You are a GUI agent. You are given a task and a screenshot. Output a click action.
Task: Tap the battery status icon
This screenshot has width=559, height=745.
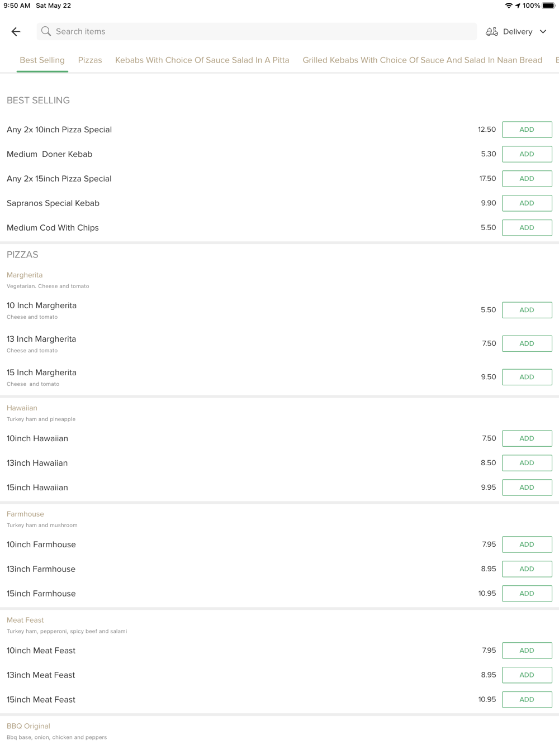point(549,6)
